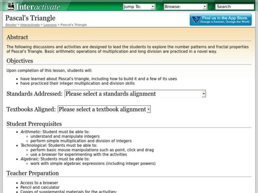The height and width of the screenshot is (193, 258).
Task: Visit the Lessons breadcrumb link
Action: (x=50, y=24)
